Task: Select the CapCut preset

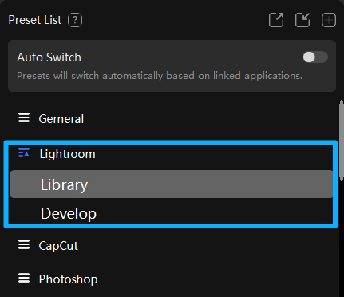Action: (58, 246)
